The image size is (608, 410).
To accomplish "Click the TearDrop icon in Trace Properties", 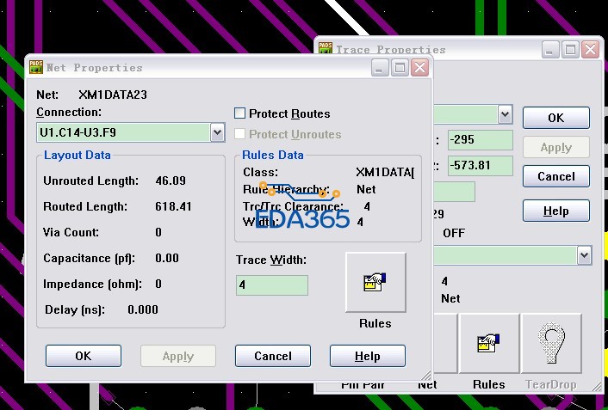I will [552, 344].
